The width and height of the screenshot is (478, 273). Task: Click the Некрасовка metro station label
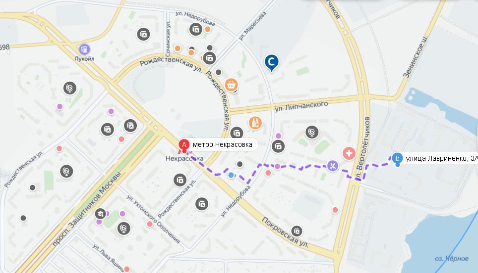pos(184,158)
